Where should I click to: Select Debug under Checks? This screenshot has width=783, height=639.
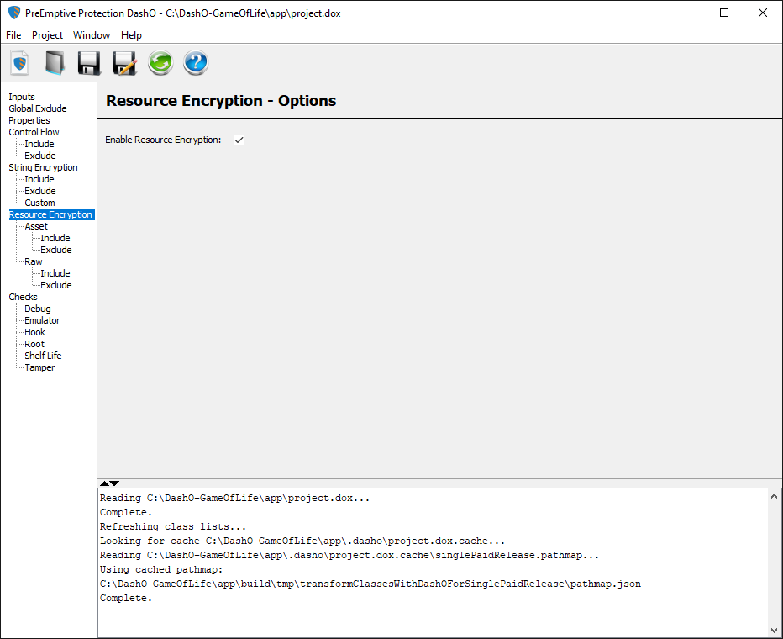[x=38, y=309]
